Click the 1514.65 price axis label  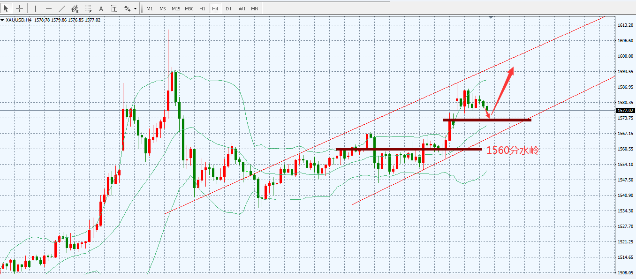[x=626, y=257]
